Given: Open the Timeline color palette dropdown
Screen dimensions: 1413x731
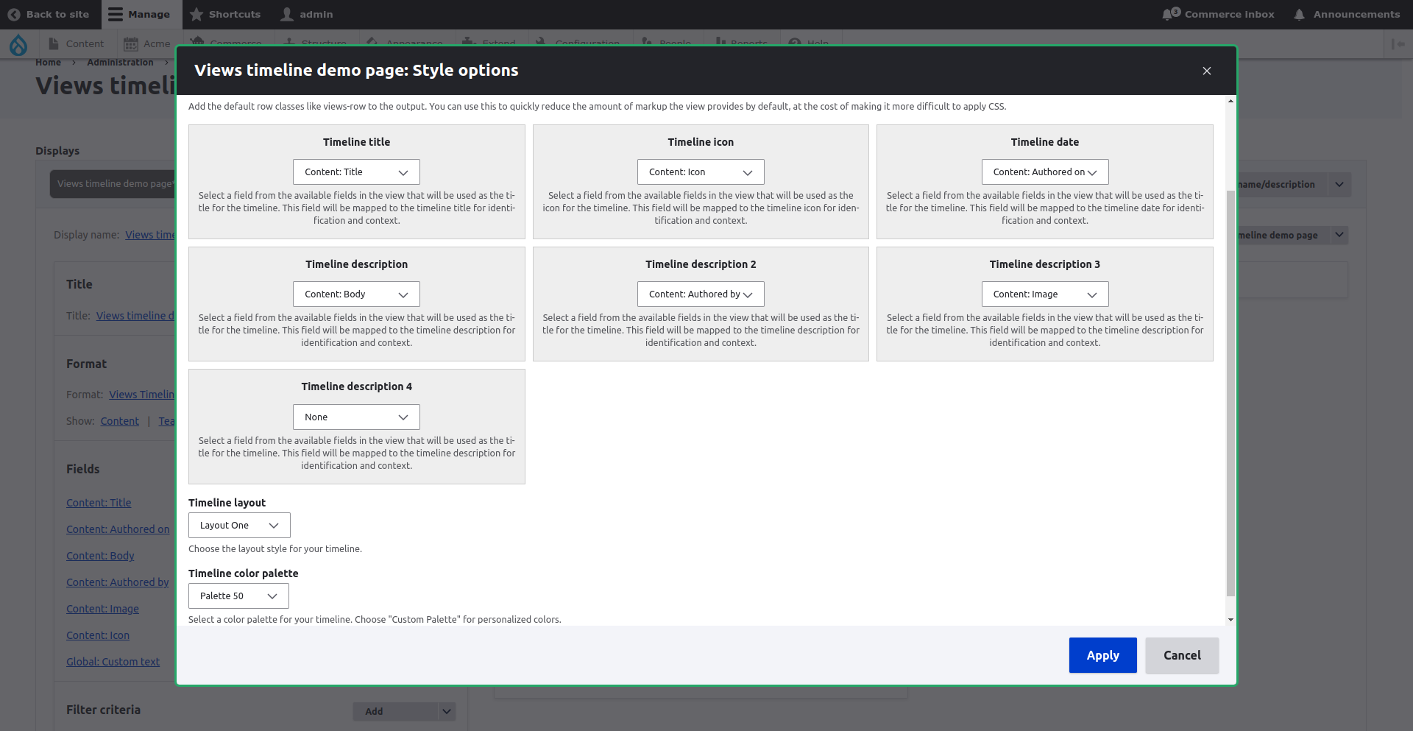Looking at the screenshot, I should [238, 596].
